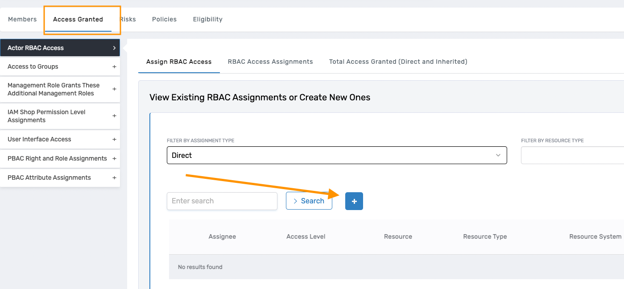Click the Search button
This screenshot has width=624, height=289.
[309, 201]
